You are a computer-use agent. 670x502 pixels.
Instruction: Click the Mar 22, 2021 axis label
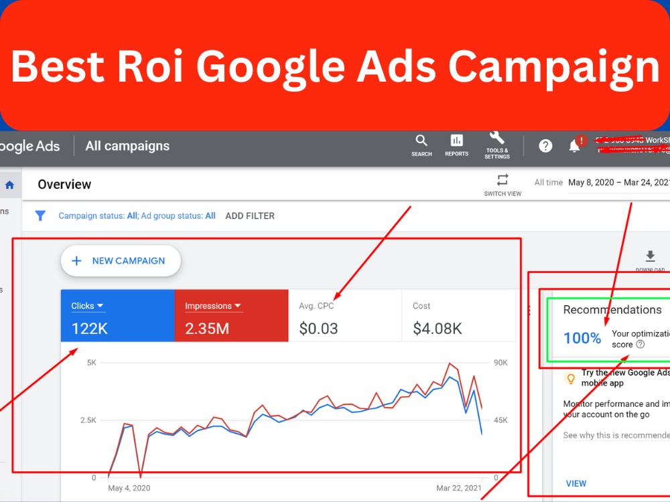[x=459, y=488]
